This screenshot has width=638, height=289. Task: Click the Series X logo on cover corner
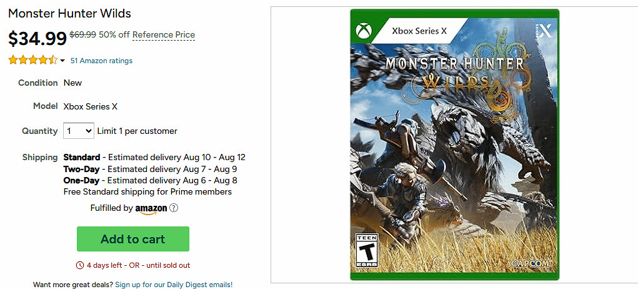(545, 30)
